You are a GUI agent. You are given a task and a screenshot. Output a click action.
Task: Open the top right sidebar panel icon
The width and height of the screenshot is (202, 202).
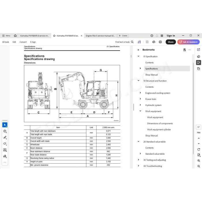(199, 50)
